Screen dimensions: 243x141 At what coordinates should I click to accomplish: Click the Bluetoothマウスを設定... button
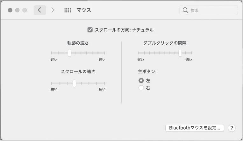click(x=195, y=128)
